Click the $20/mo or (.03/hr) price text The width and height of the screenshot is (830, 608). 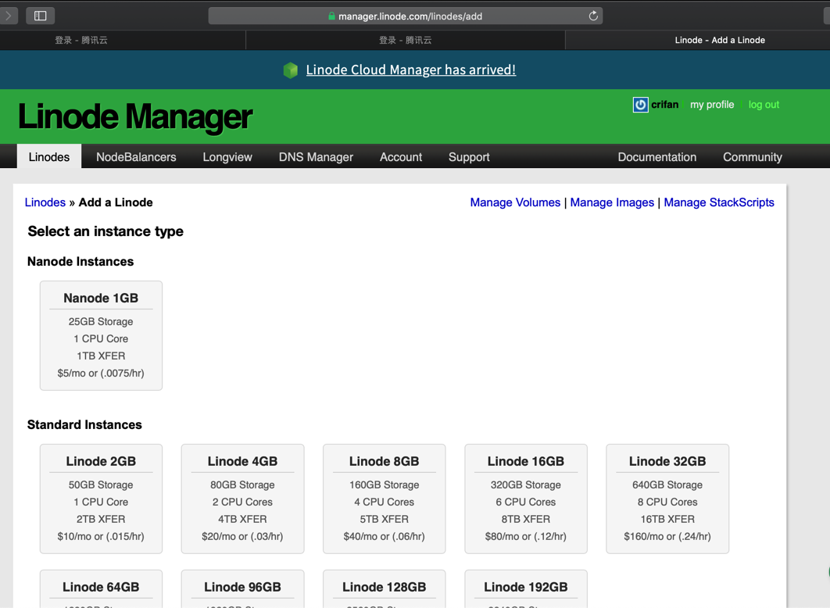(242, 536)
